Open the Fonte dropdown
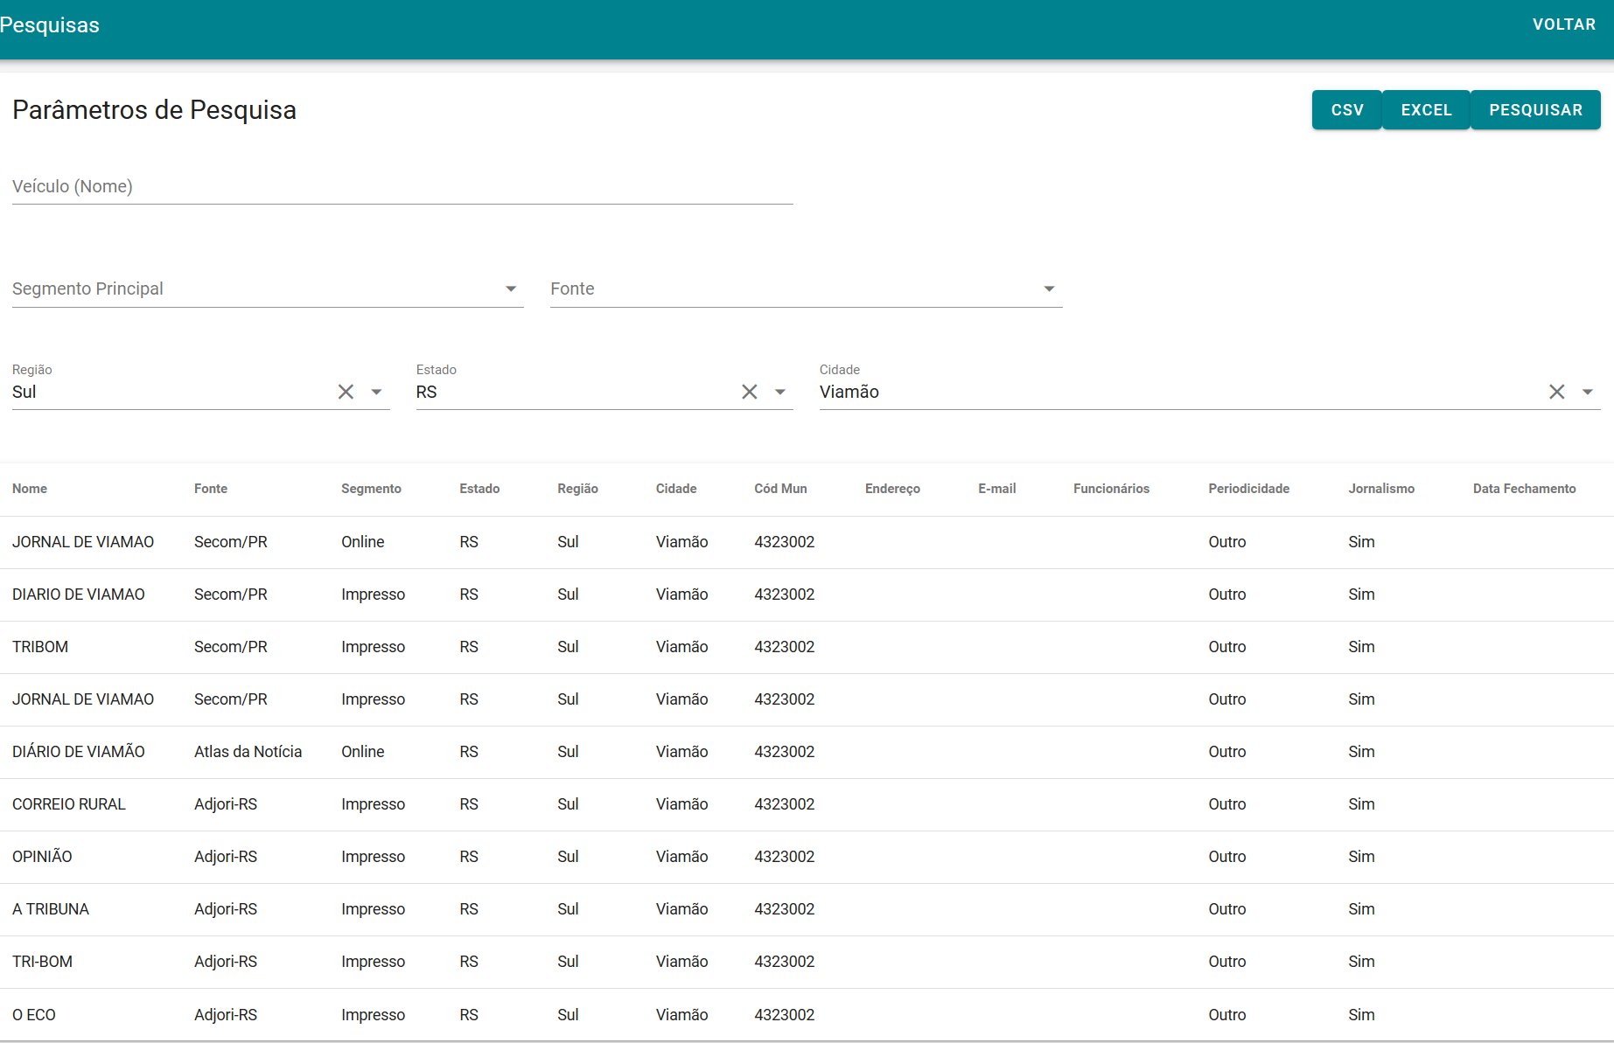 tap(1049, 289)
